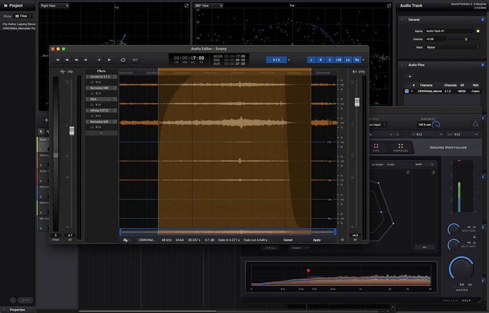Image resolution: width=489 pixels, height=313 pixels.
Task: Open the 360° View dropdown
Action: click(x=208, y=6)
